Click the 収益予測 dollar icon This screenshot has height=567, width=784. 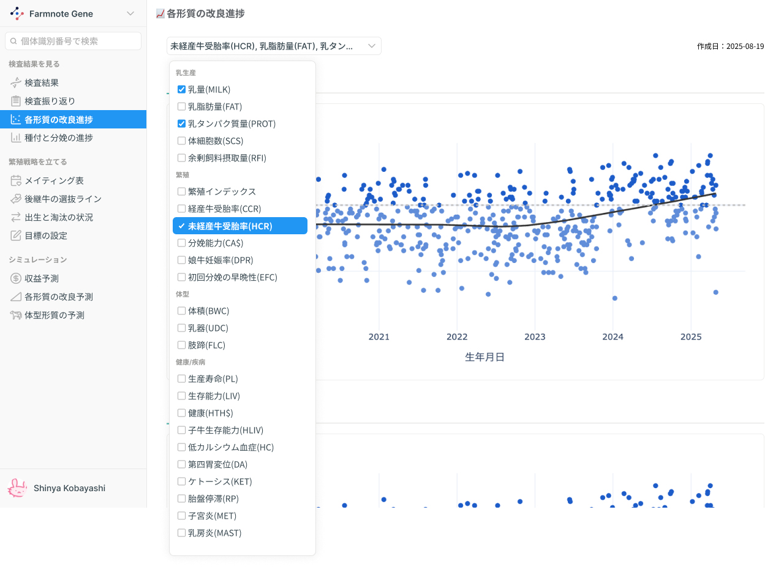16,279
